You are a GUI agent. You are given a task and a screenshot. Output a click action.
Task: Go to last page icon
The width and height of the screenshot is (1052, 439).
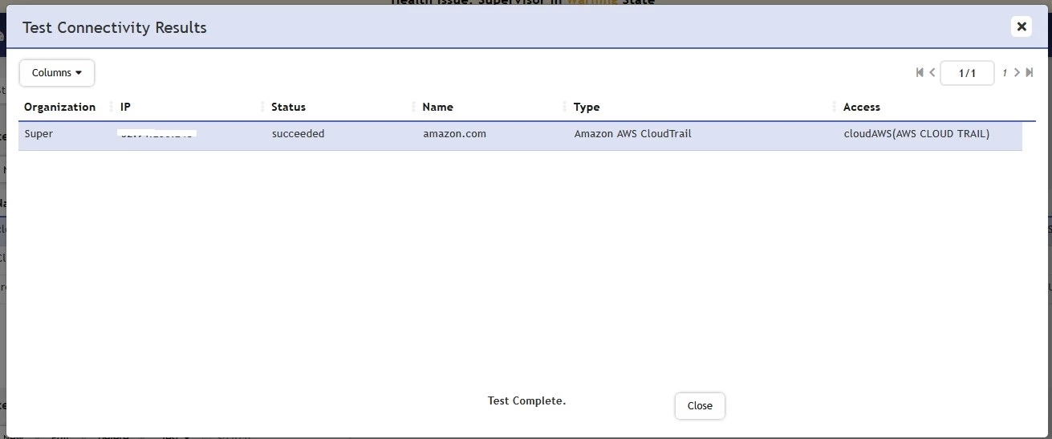pyautogui.click(x=1030, y=72)
